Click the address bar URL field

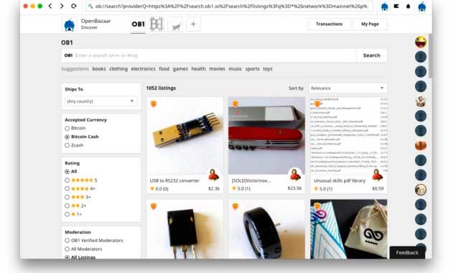tap(229, 6)
